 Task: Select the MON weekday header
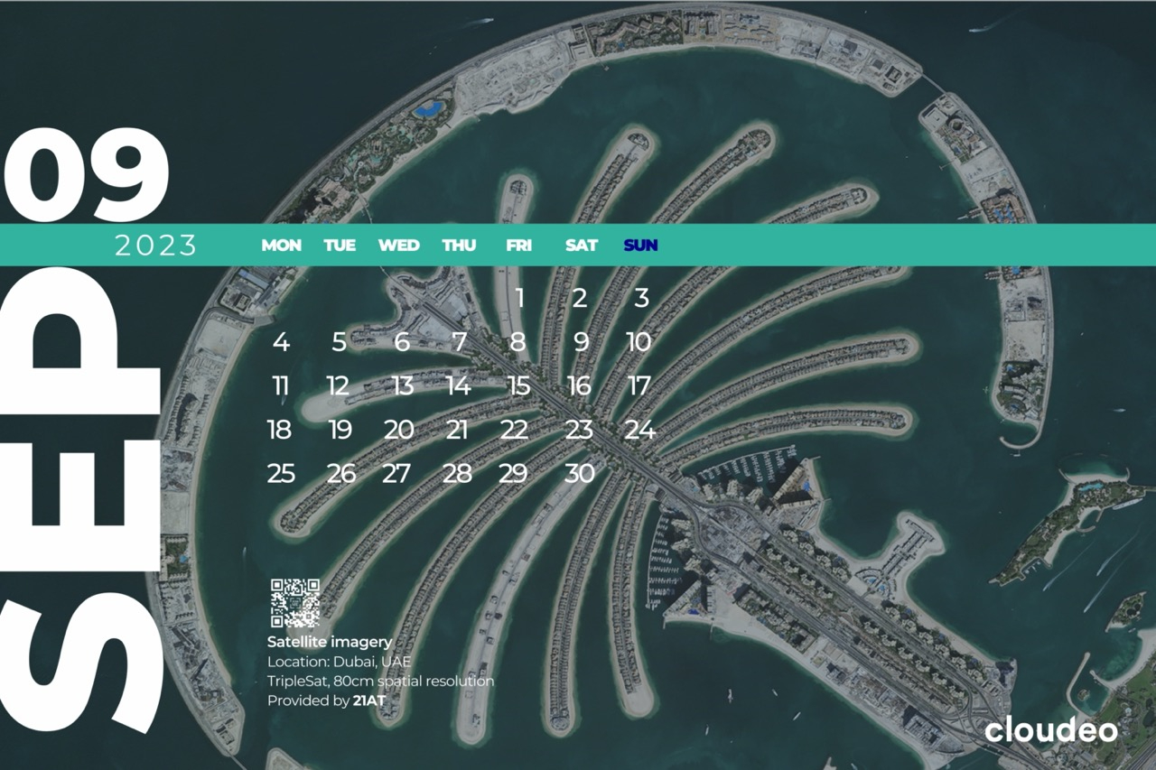click(x=282, y=246)
